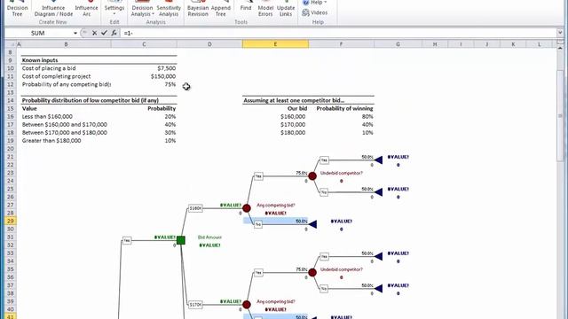Open the Decision Analysis dropdown
Image resolution: width=568 pixels, height=319 pixels.
[x=142, y=9]
